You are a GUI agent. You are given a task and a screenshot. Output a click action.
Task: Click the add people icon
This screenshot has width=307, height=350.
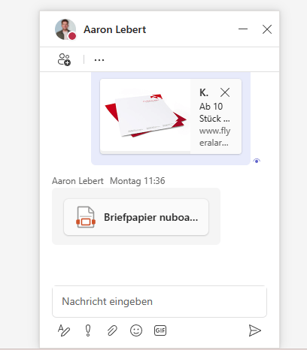pyautogui.click(x=64, y=59)
